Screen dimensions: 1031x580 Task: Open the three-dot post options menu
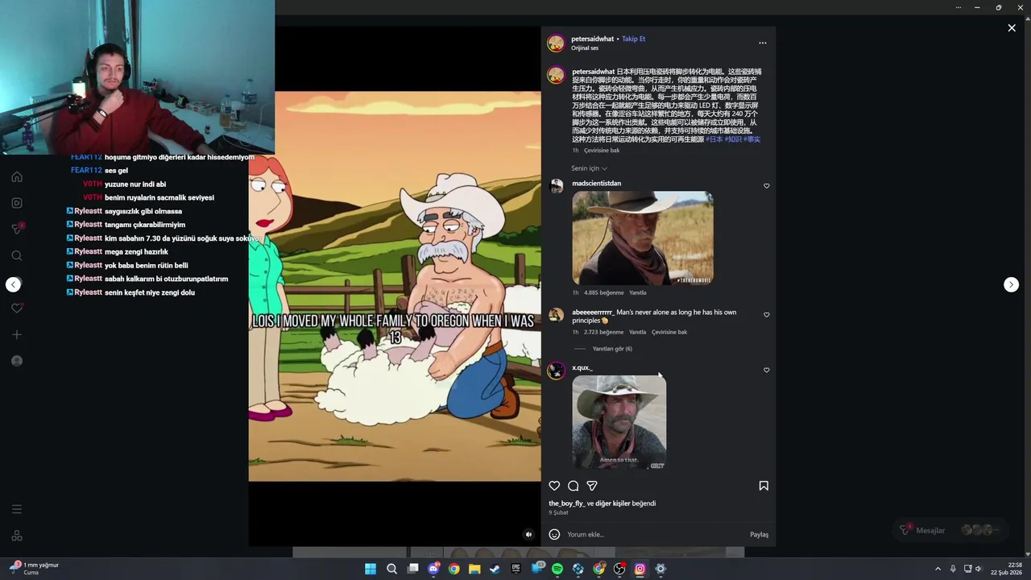(x=763, y=43)
